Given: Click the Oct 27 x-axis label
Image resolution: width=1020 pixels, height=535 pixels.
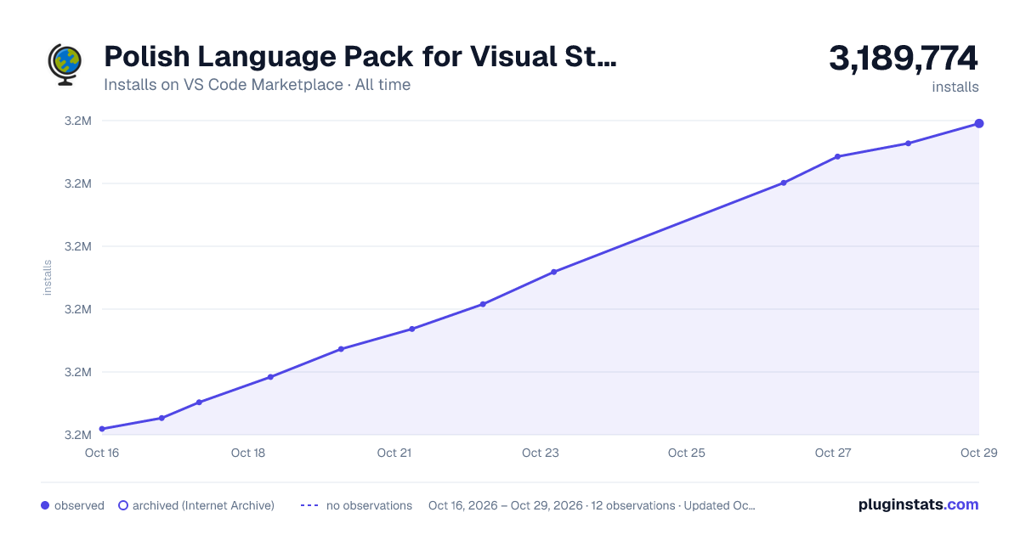Looking at the screenshot, I should tap(833, 453).
